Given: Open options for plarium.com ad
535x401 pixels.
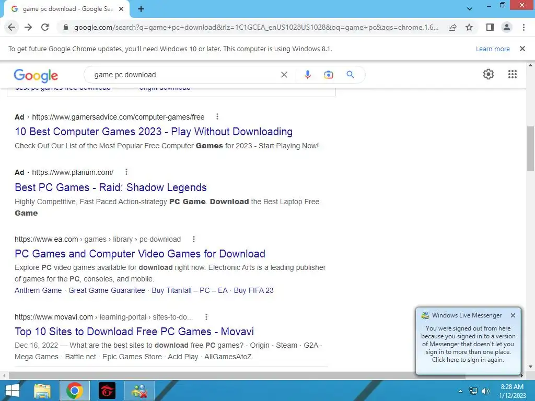Looking at the screenshot, I should pyautogui.click(x=126, y=172).
